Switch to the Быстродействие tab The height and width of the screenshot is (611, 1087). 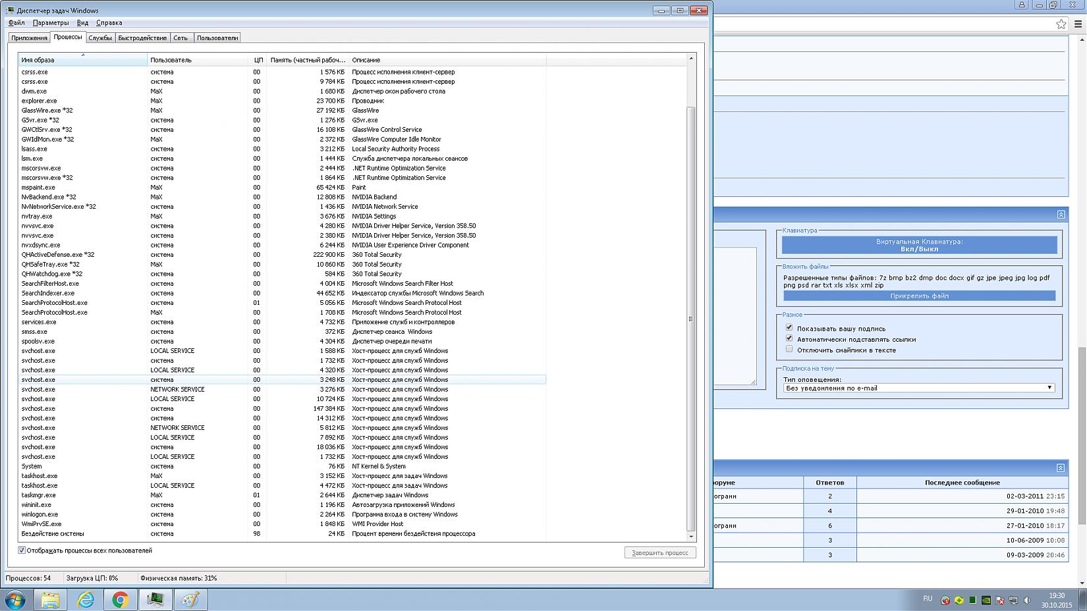[x=142, y=38]
